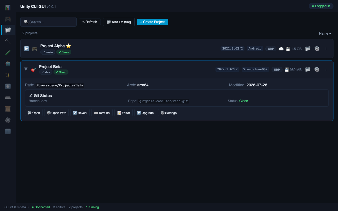The height and width of the screenshot is (211, 338).
Task: Open the bar chart dashboard sidebar icon
Action: pyautogui.click(x=8, y=8)
